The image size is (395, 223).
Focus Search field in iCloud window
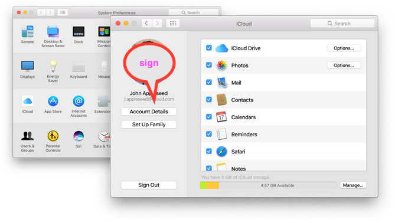coord(342,24)
